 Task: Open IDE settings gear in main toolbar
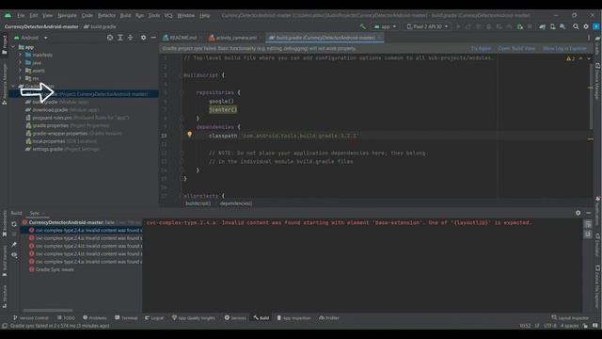586,26
